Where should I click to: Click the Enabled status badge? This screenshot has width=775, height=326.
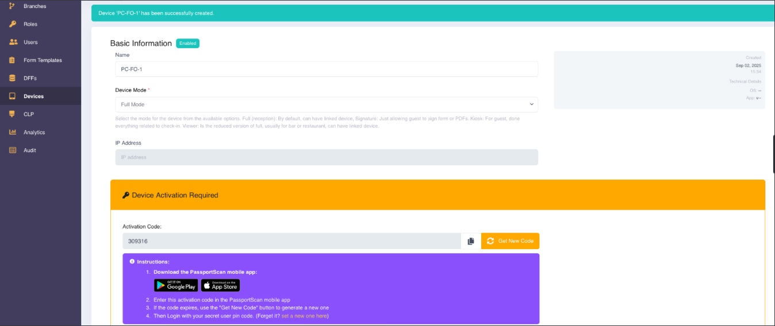[x=187, y=43]
